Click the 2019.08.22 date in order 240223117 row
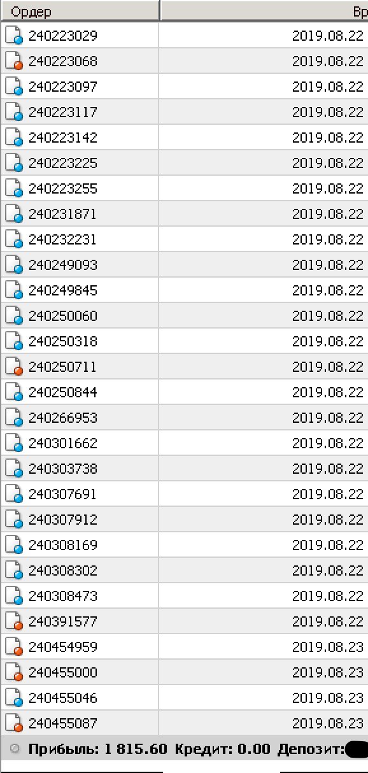Viewport: 368px width, 773px height. pos(328,112)
